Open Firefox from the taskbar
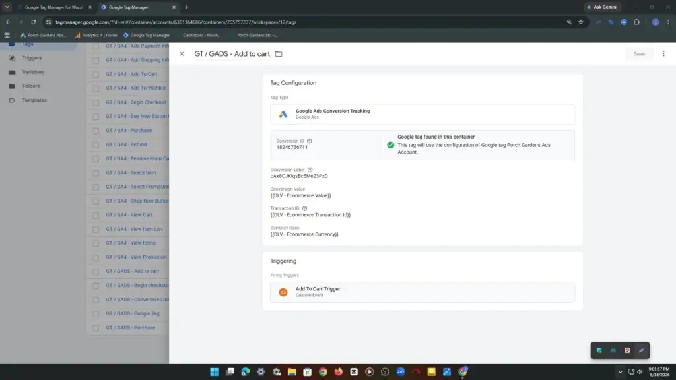The image size is (676, 380). (x=339, y=372)
